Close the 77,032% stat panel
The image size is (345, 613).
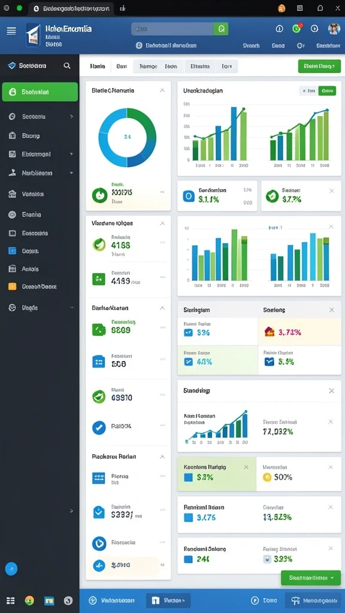(x=331, y=421)
